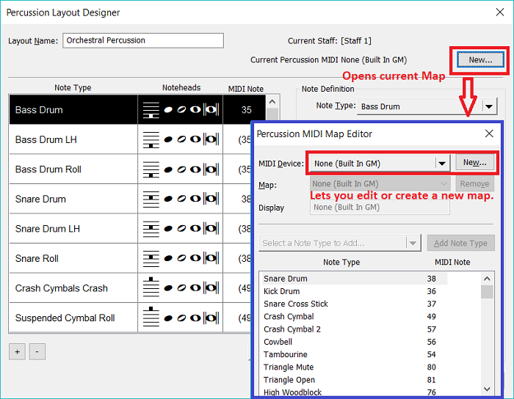Select Cowbell in the note type list
Screen dimensions: 514x399
(278, 342)
